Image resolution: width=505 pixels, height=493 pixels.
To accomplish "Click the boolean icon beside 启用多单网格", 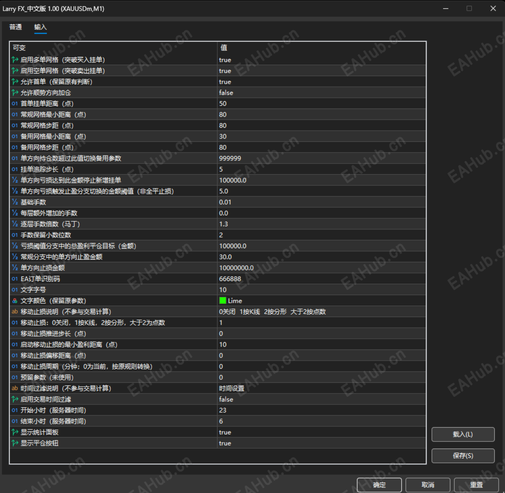I will click(15, 59).
